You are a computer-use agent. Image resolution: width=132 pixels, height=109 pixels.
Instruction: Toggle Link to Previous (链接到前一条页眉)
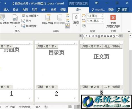pos(68,26)
